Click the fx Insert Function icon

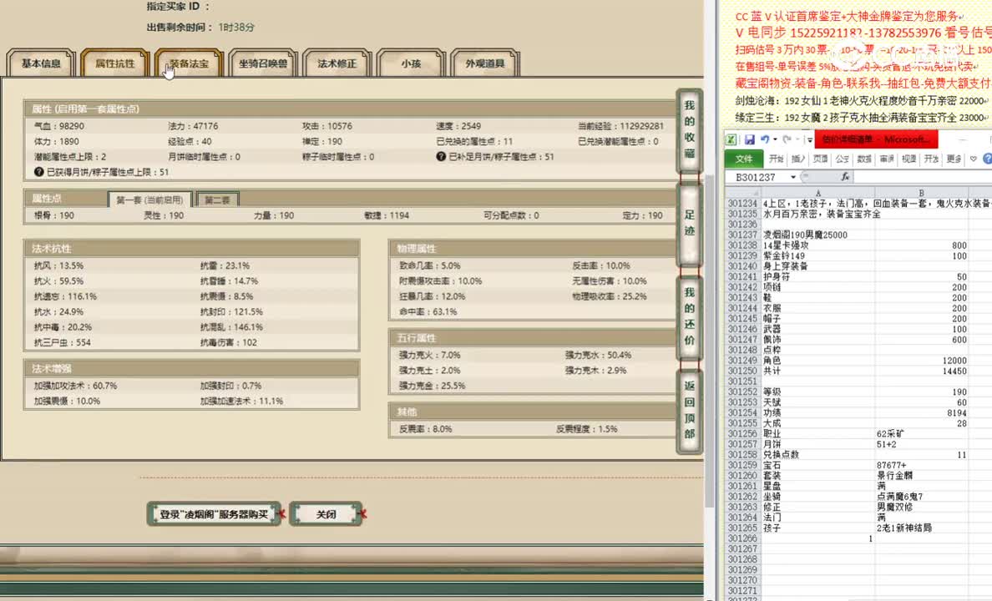[x=844, y=177]
